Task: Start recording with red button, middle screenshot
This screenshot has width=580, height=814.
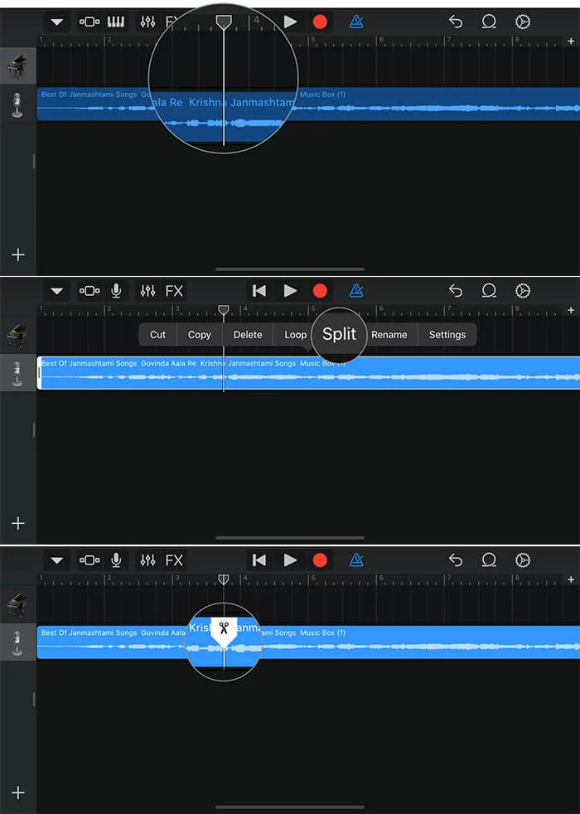Action: point(320,291)
